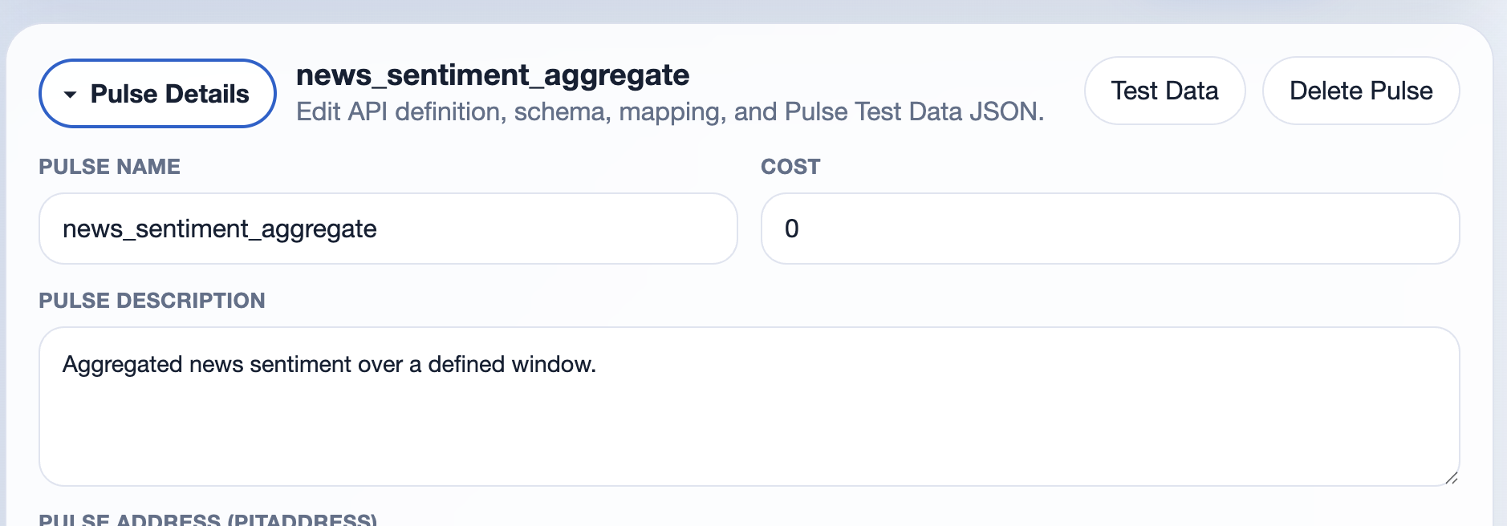Click the PULSE DESCRIPTION label
This screenshot has height=526, width=1507.
coord(152,301)
